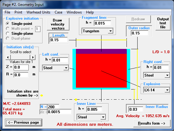This screenshot has height=131, width=174.
Task: Click the Left conf. h thickness field
Action: tap(60, 60)
